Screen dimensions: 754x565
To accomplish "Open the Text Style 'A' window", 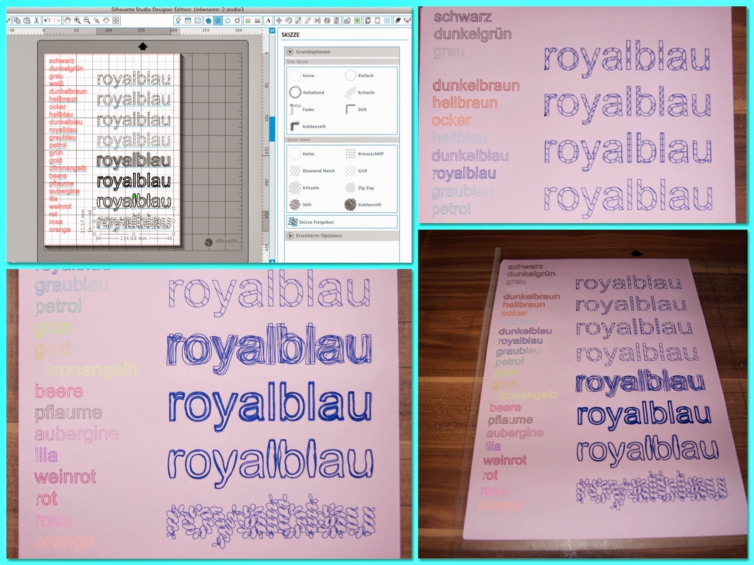I will (x=268, y=20).
